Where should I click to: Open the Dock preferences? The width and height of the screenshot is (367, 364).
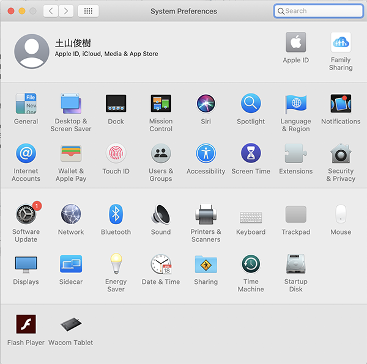[116, 103]
